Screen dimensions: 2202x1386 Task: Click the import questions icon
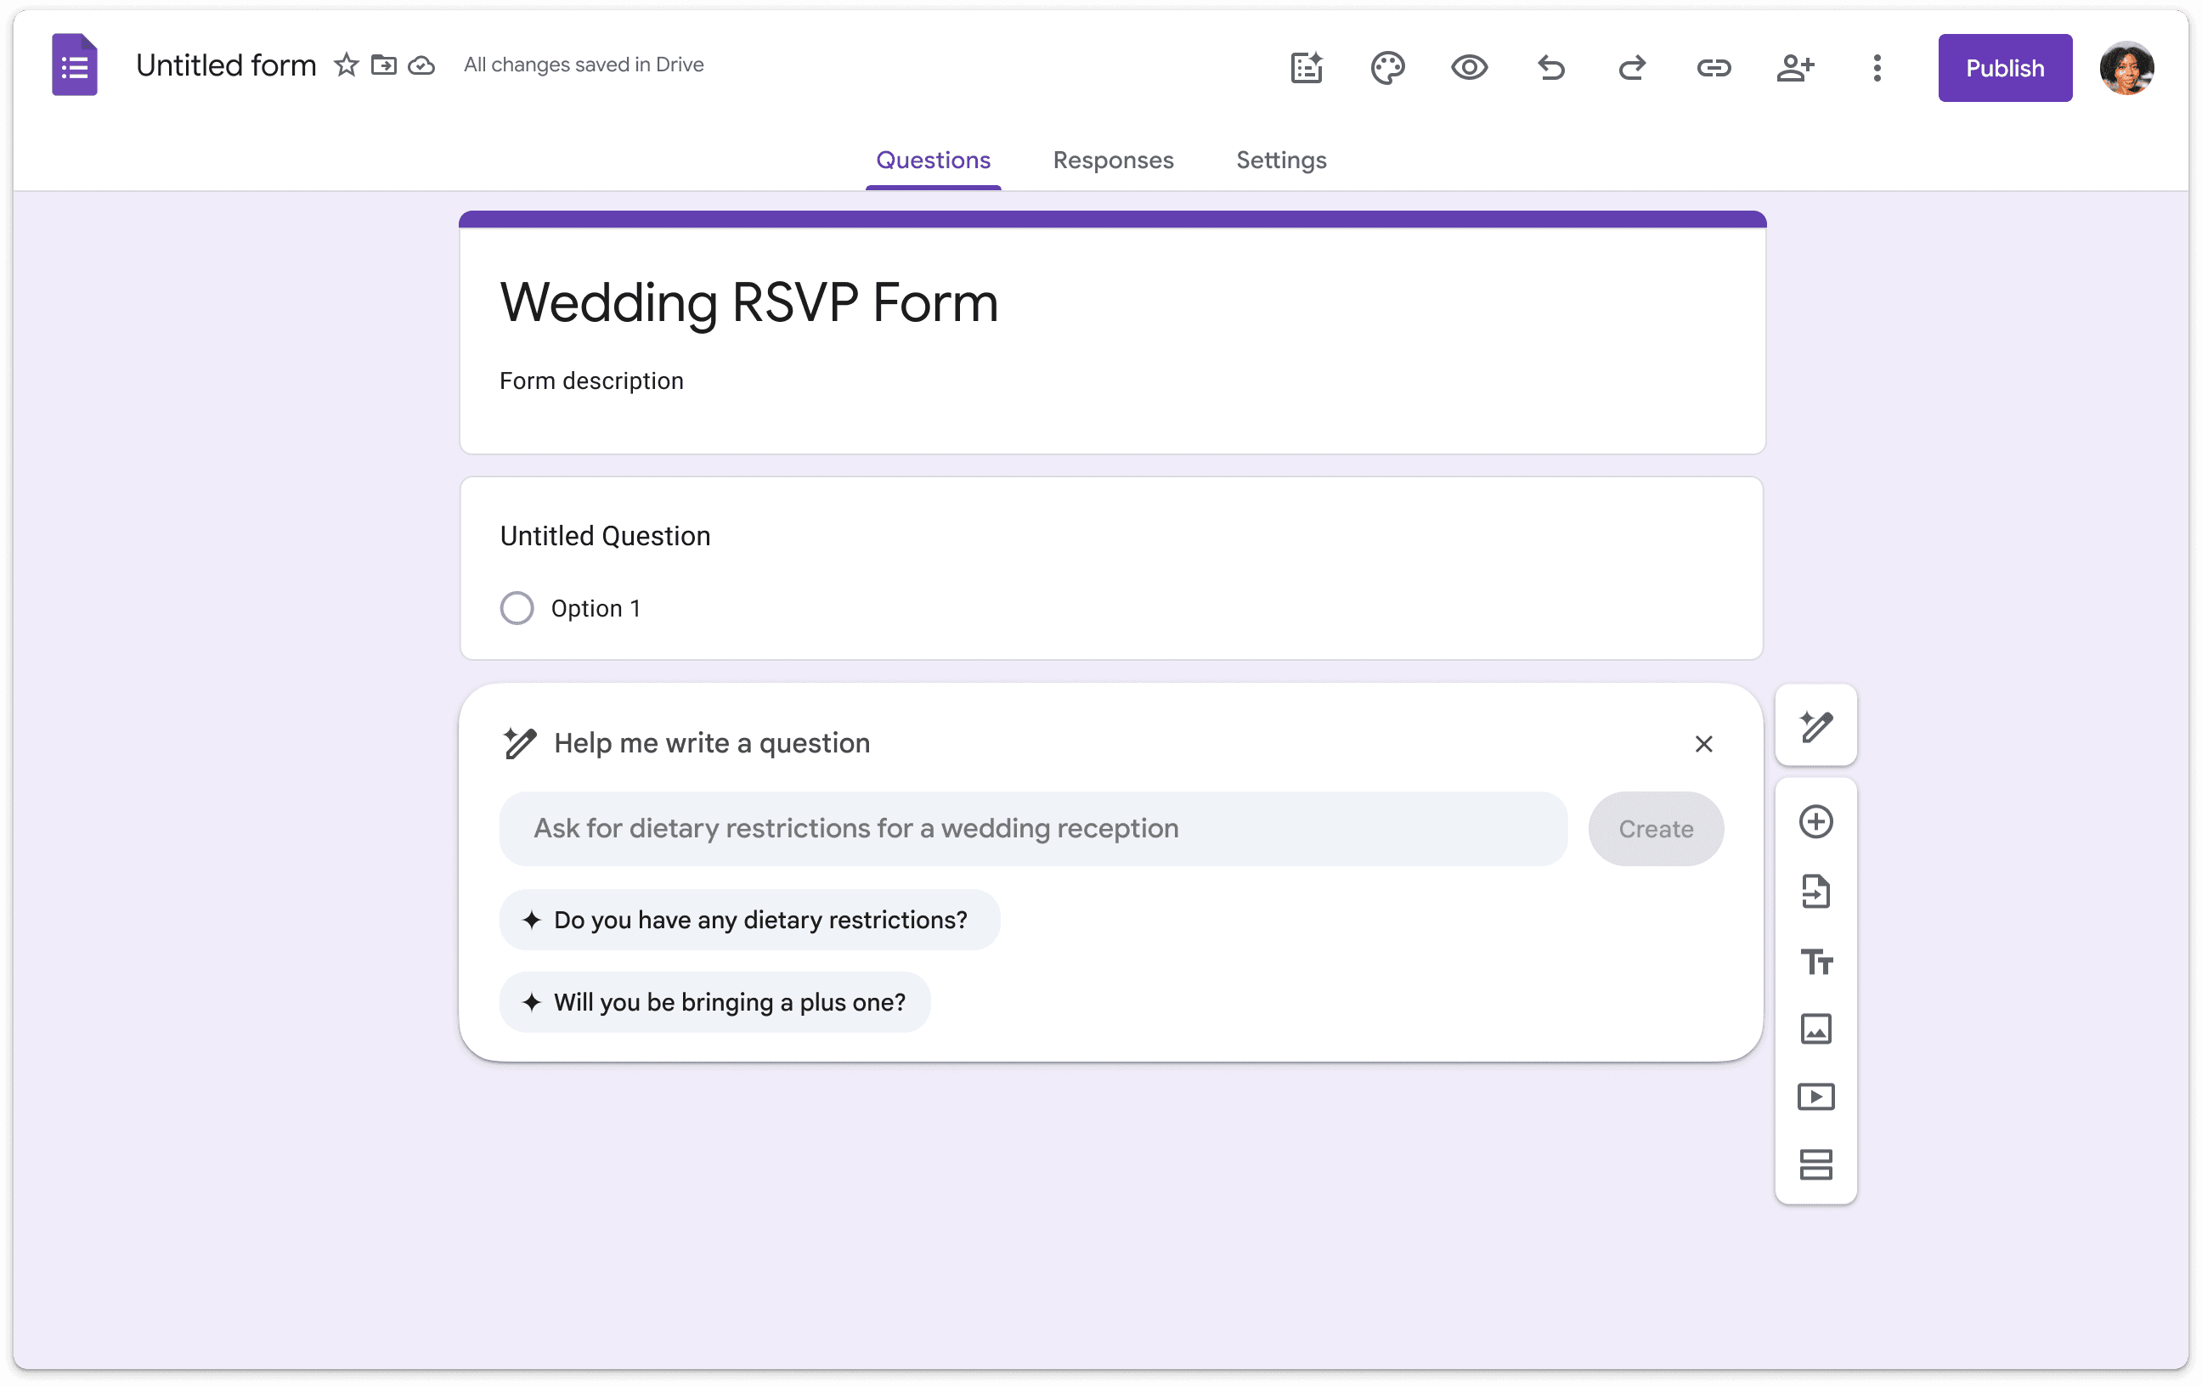(x=1815, y=892)
